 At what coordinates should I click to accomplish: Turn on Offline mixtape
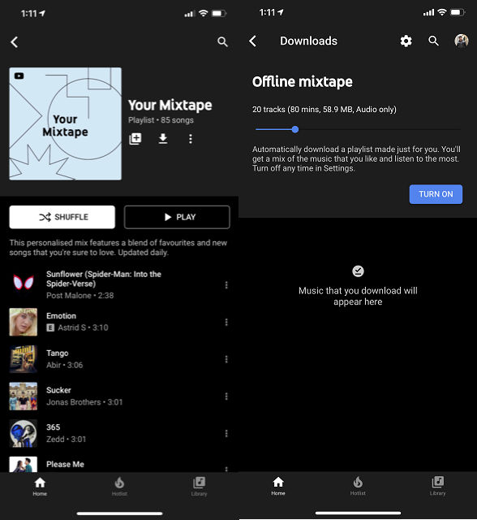436,194
